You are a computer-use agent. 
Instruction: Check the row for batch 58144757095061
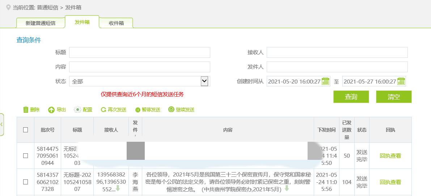pyautogui.click(x=25, y=155)
